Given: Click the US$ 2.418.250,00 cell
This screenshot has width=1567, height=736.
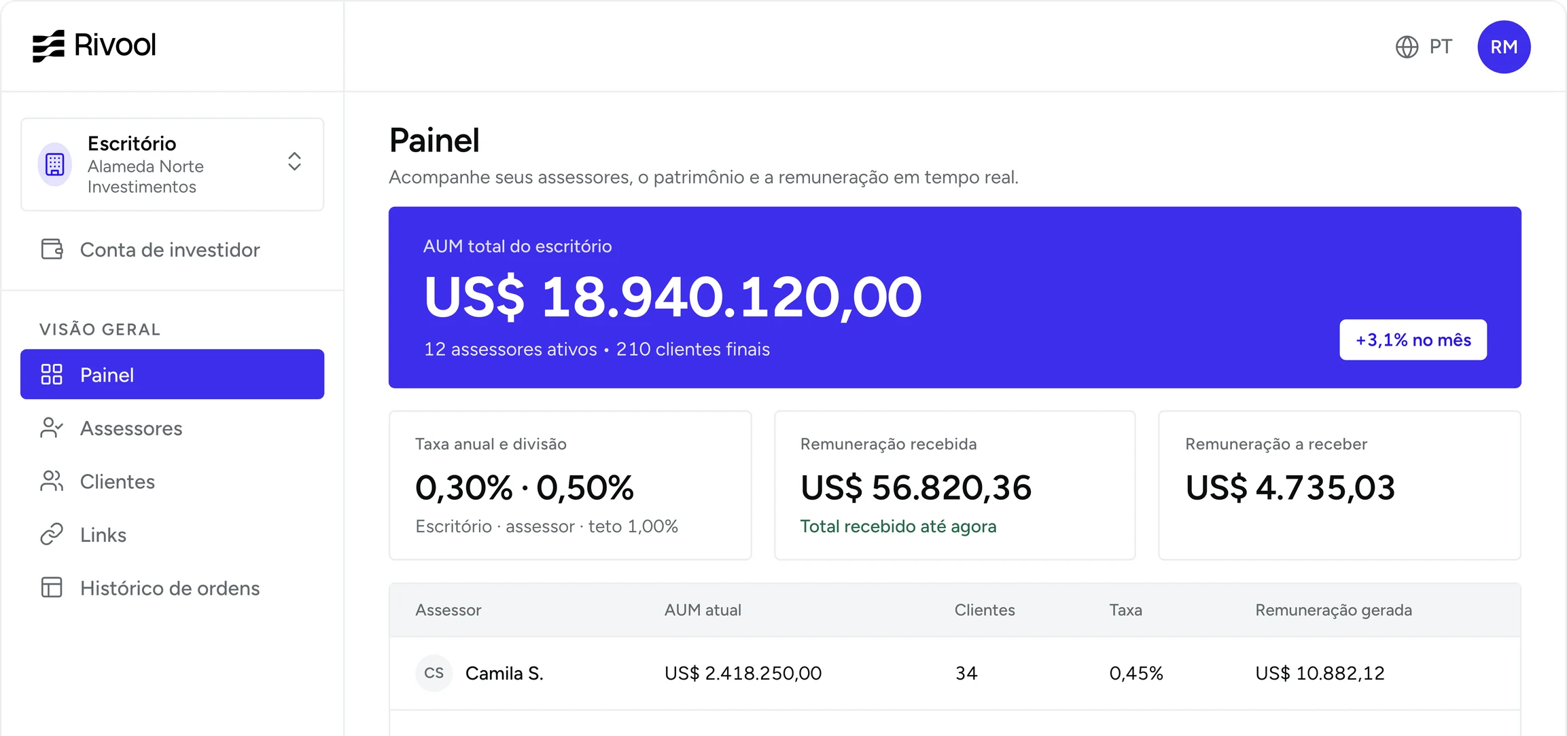Looking at the screenshot, I should tap(743, 674).
